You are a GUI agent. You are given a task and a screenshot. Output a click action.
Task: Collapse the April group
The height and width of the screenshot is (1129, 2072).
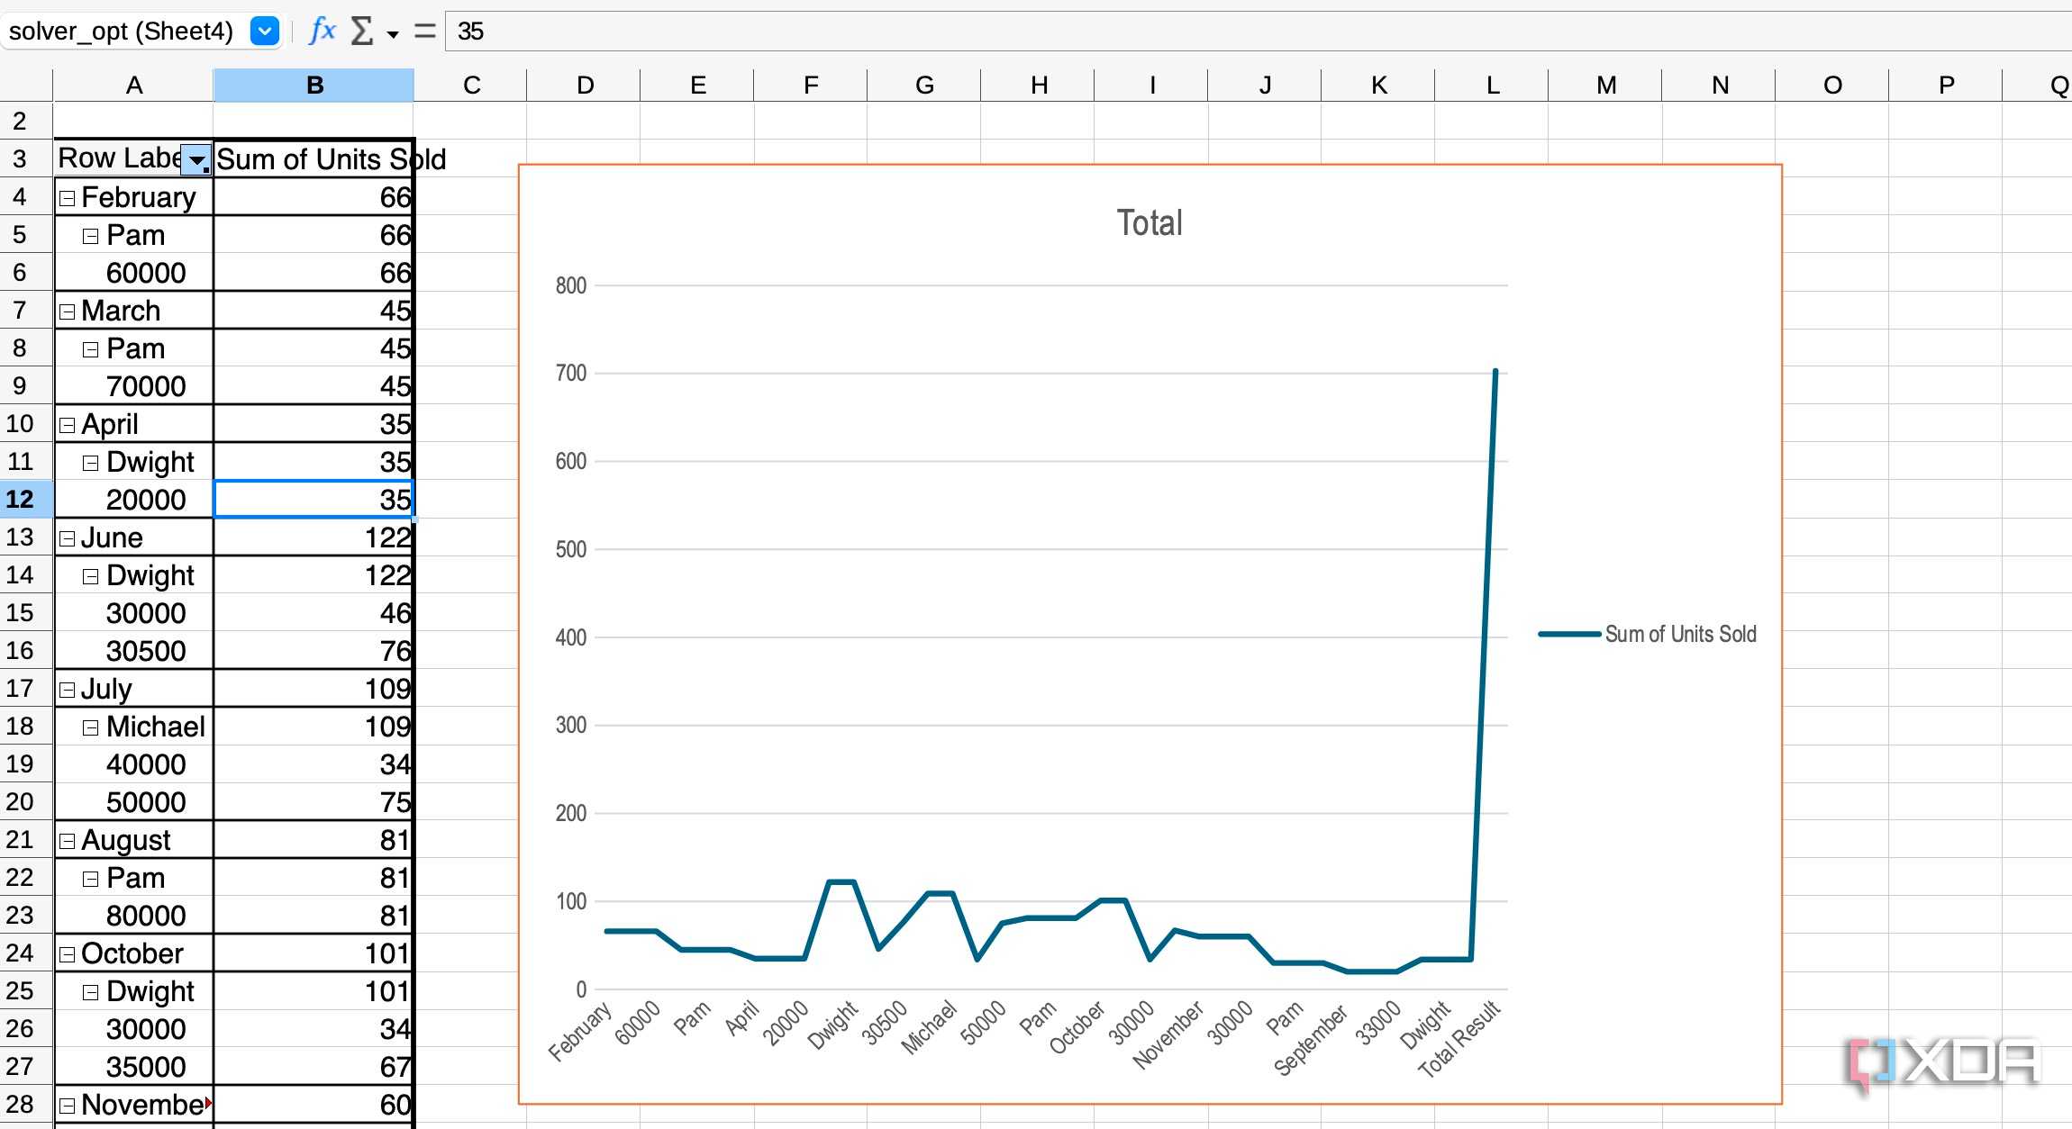[67, 425]
